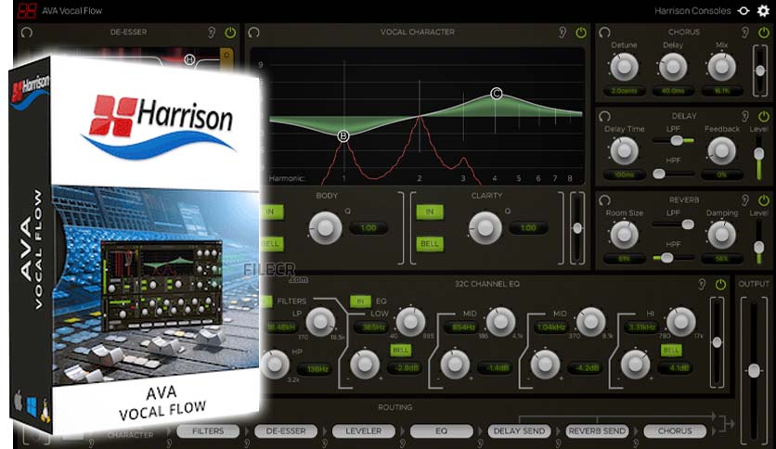776x449 pixels.
Task: Select the C node on the character graph
Action: click(x=497, y=94)
